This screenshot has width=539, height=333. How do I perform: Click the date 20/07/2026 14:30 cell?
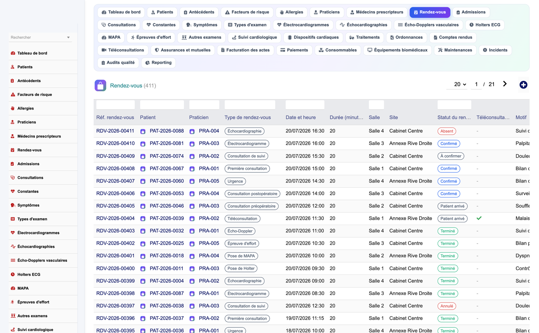[x=305, y=181]
